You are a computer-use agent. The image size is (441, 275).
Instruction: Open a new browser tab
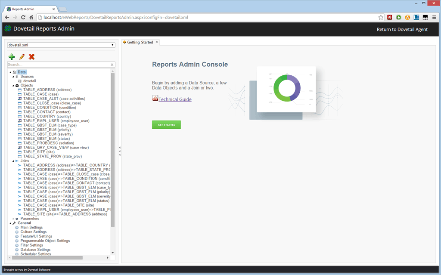point(62,9)
